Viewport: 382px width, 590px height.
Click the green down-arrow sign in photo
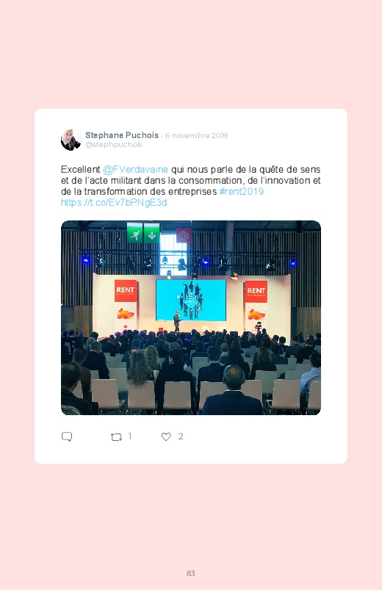[151, 233]
